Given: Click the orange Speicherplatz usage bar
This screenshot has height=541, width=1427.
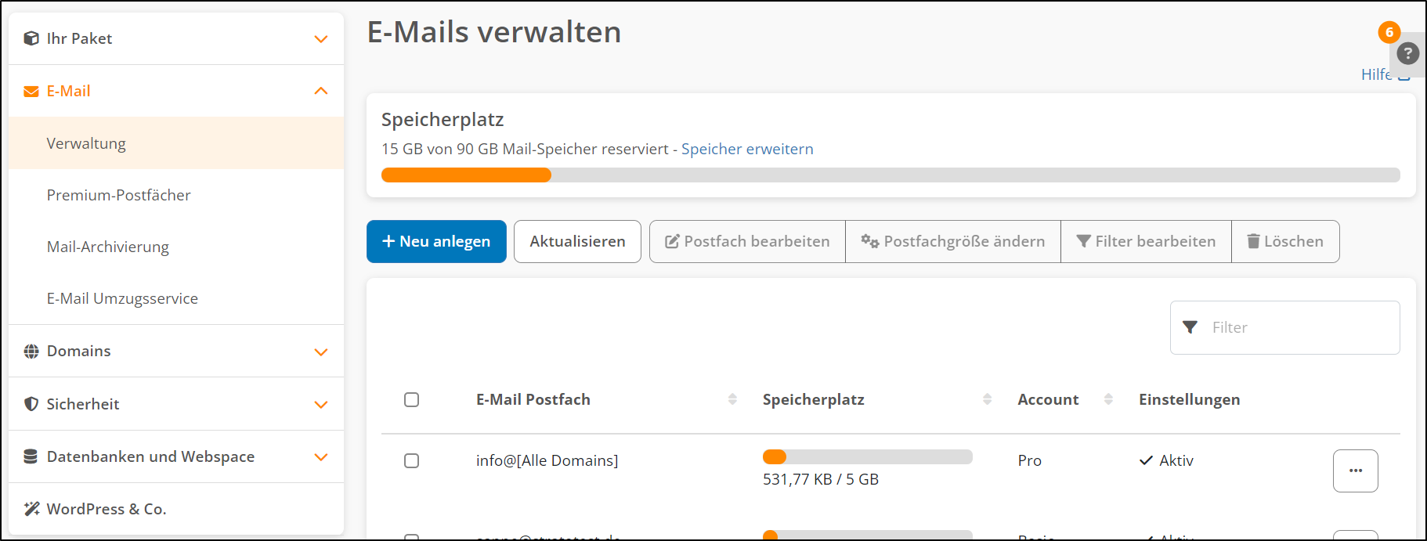Looking at the screenshot, I should point(466,175).
